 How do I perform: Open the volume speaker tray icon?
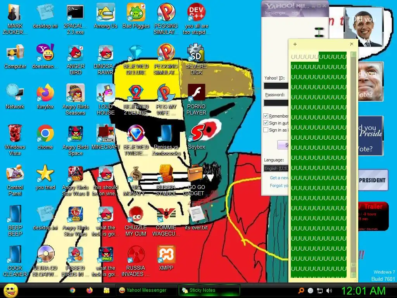coord(329,291)
